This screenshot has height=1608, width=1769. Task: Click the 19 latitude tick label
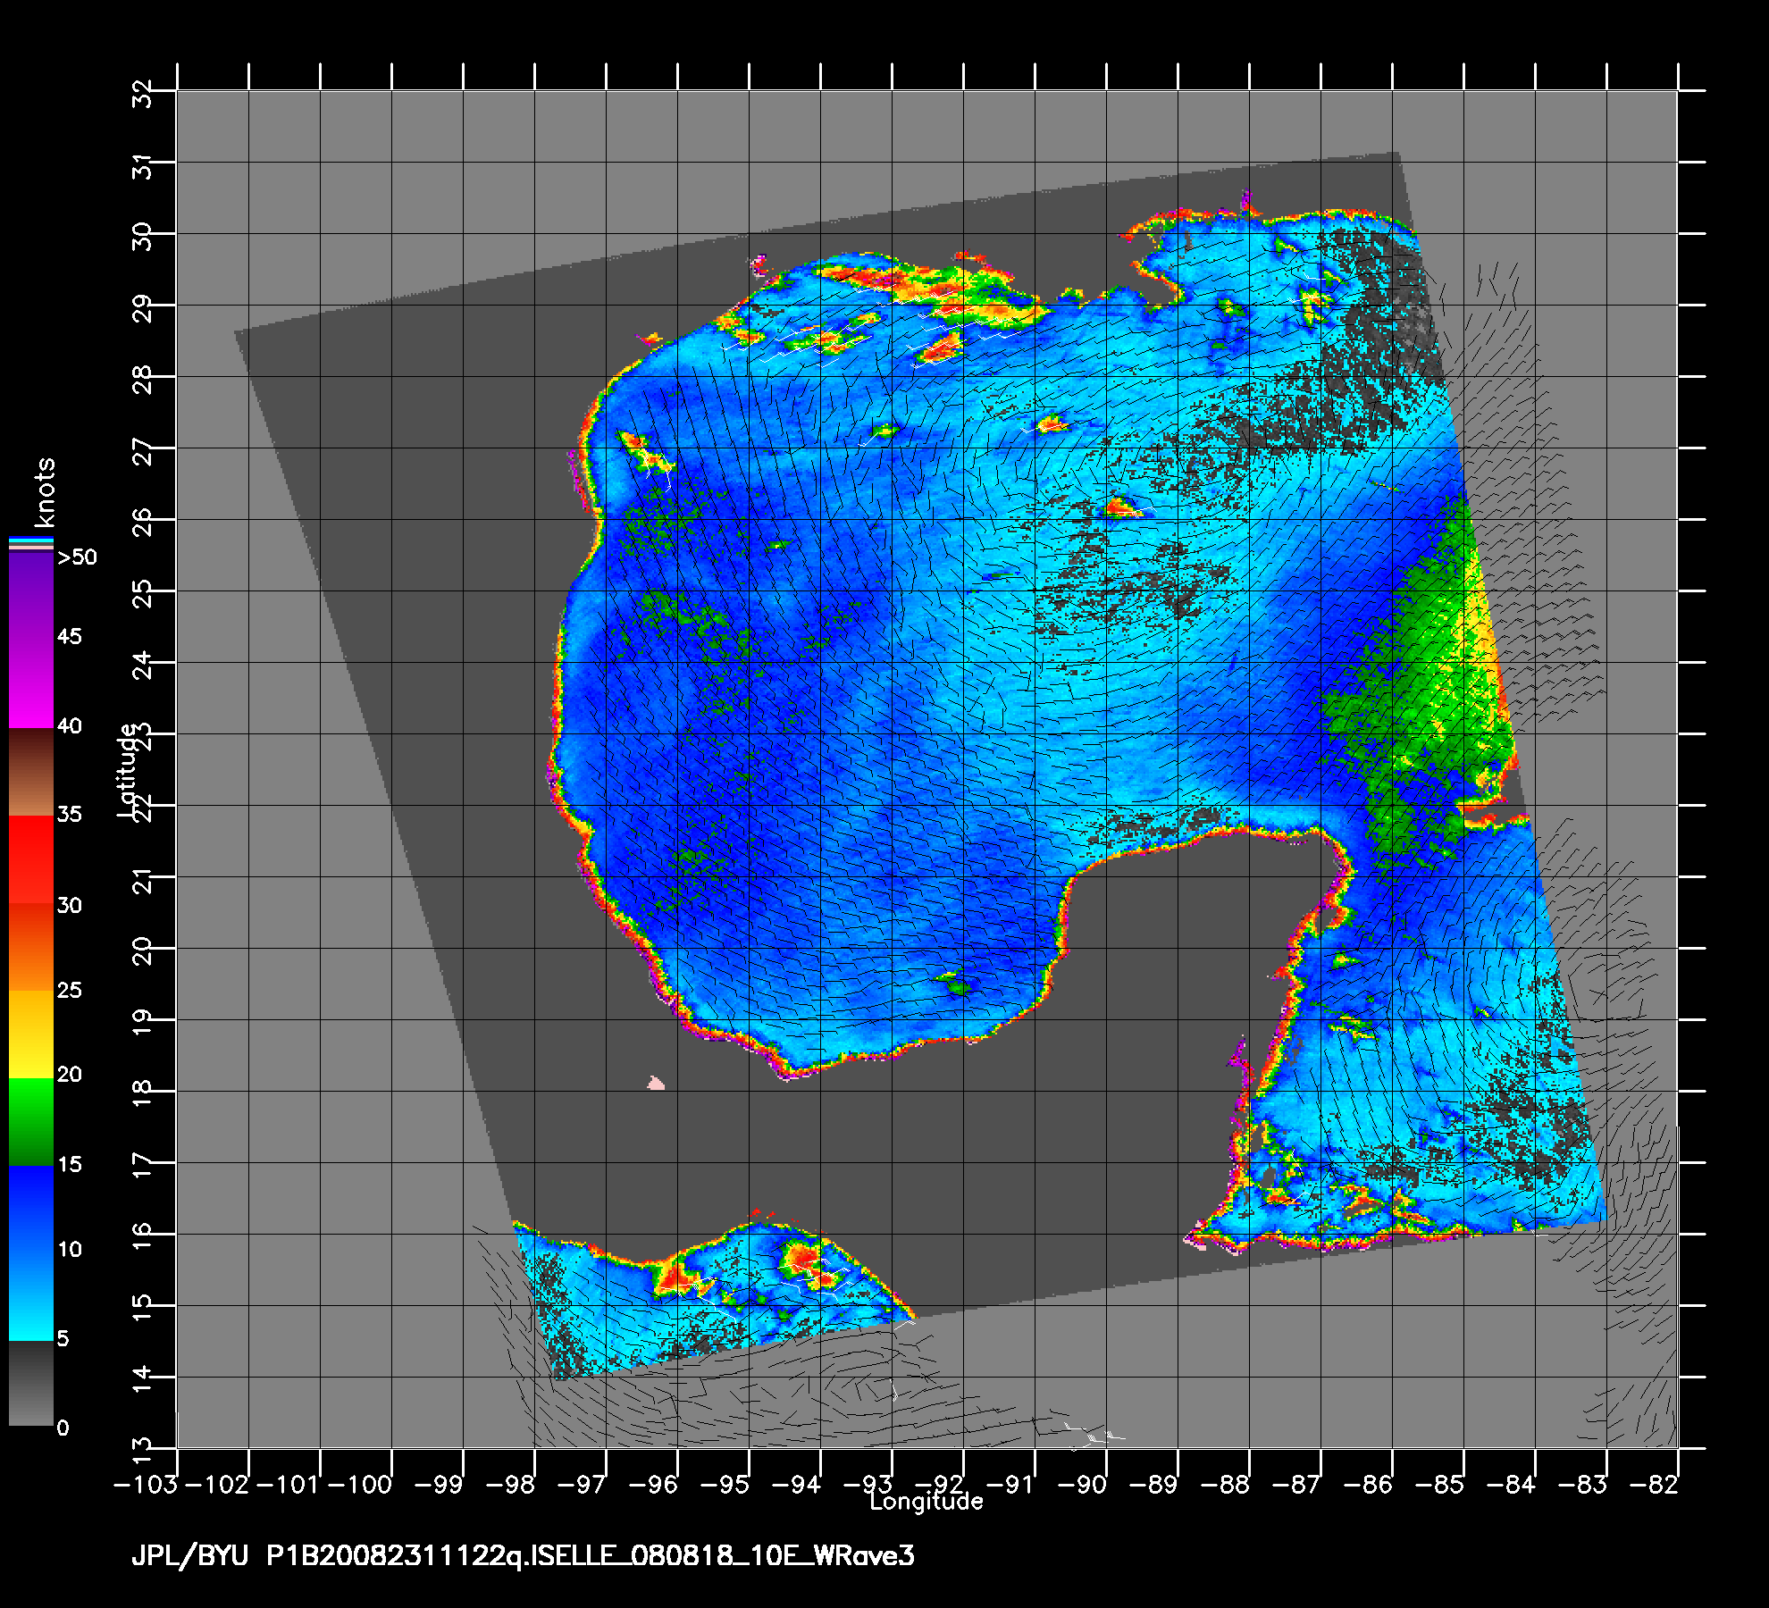[x=142, y=1023]
